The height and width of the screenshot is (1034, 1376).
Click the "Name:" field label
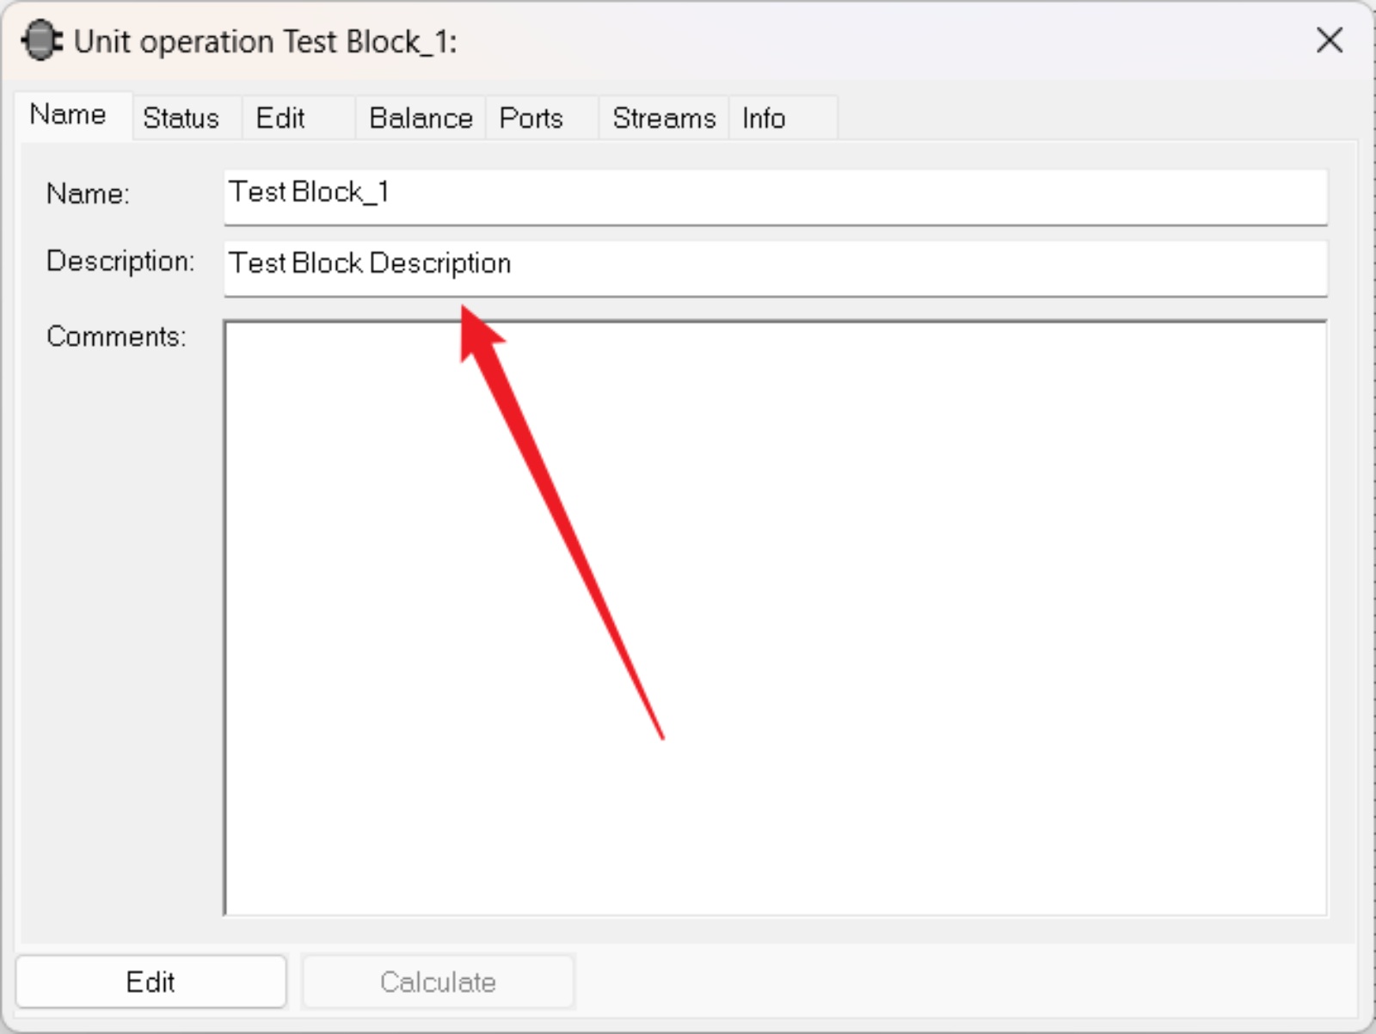tap(88, 194)
